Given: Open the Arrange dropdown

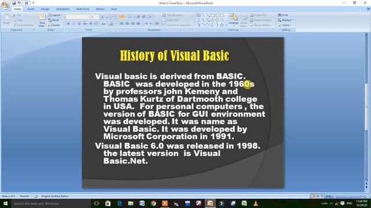Looking at the screenshot, I should pos(234,20).
